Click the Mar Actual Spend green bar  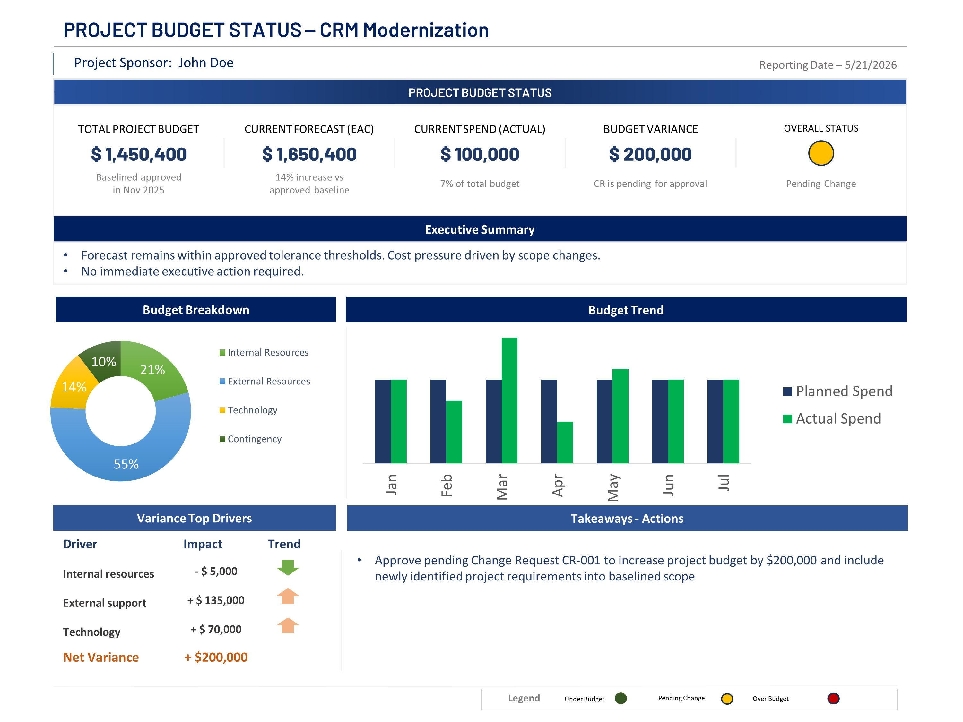point(509,400)
